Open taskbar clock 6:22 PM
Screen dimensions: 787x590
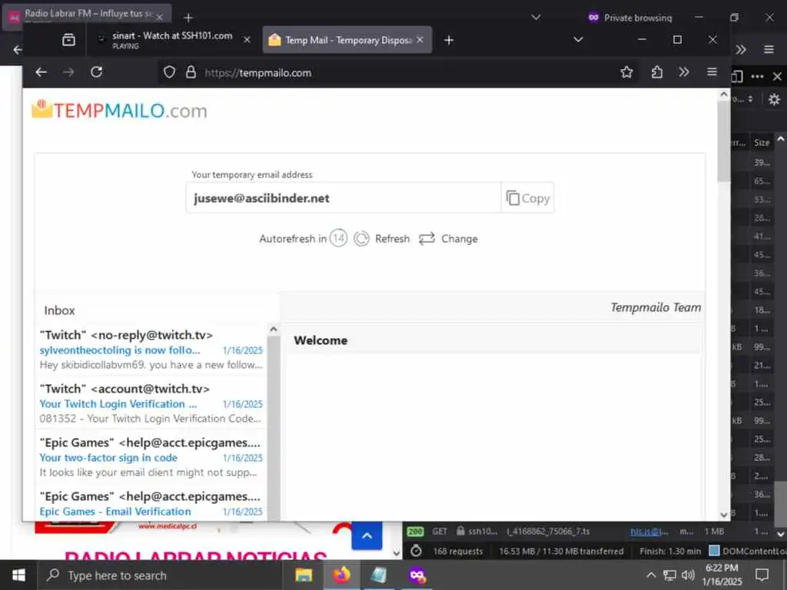click(x=722, y=575)
